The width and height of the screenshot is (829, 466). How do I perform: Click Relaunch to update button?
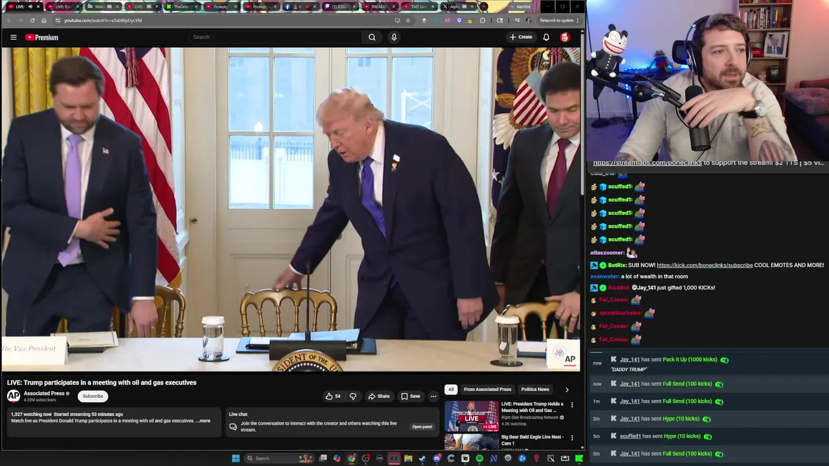coord(556,20)
